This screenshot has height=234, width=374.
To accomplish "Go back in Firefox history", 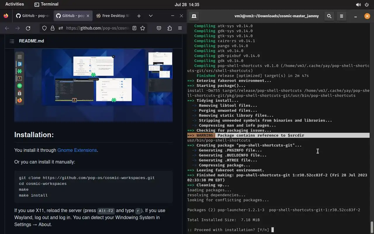I will pyautogui.click(x=7, y=28).
